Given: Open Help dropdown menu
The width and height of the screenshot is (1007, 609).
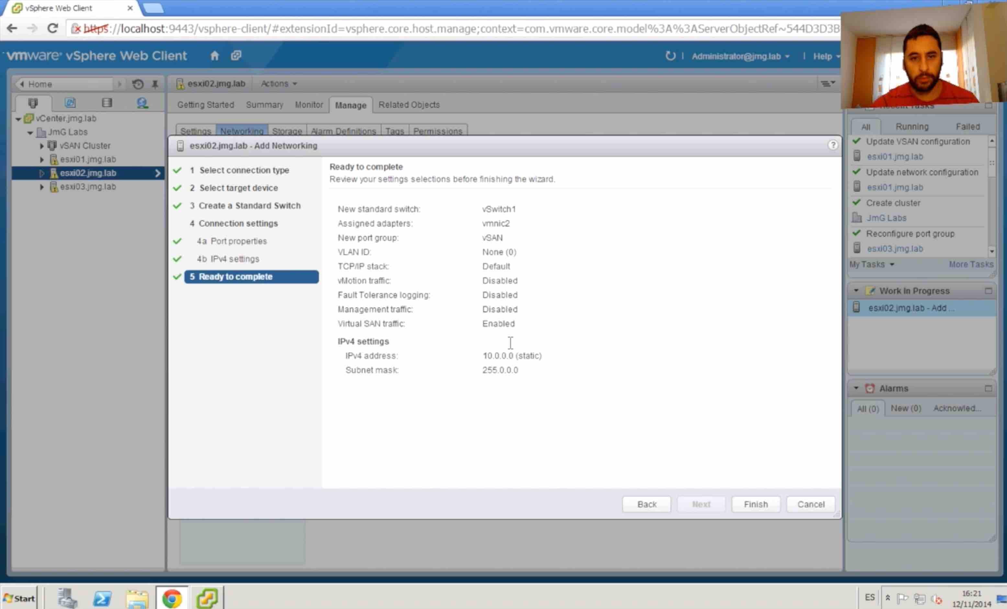Looking at the screenshot, I should [826, 56].
